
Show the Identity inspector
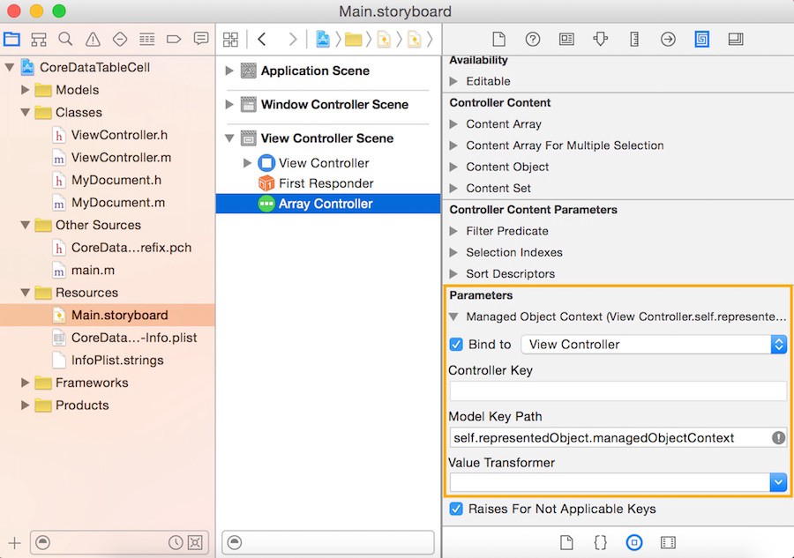point(566,39)
